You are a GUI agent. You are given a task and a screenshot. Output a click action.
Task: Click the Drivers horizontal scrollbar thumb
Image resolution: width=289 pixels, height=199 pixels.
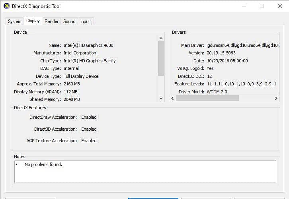(x=207, y=98)
